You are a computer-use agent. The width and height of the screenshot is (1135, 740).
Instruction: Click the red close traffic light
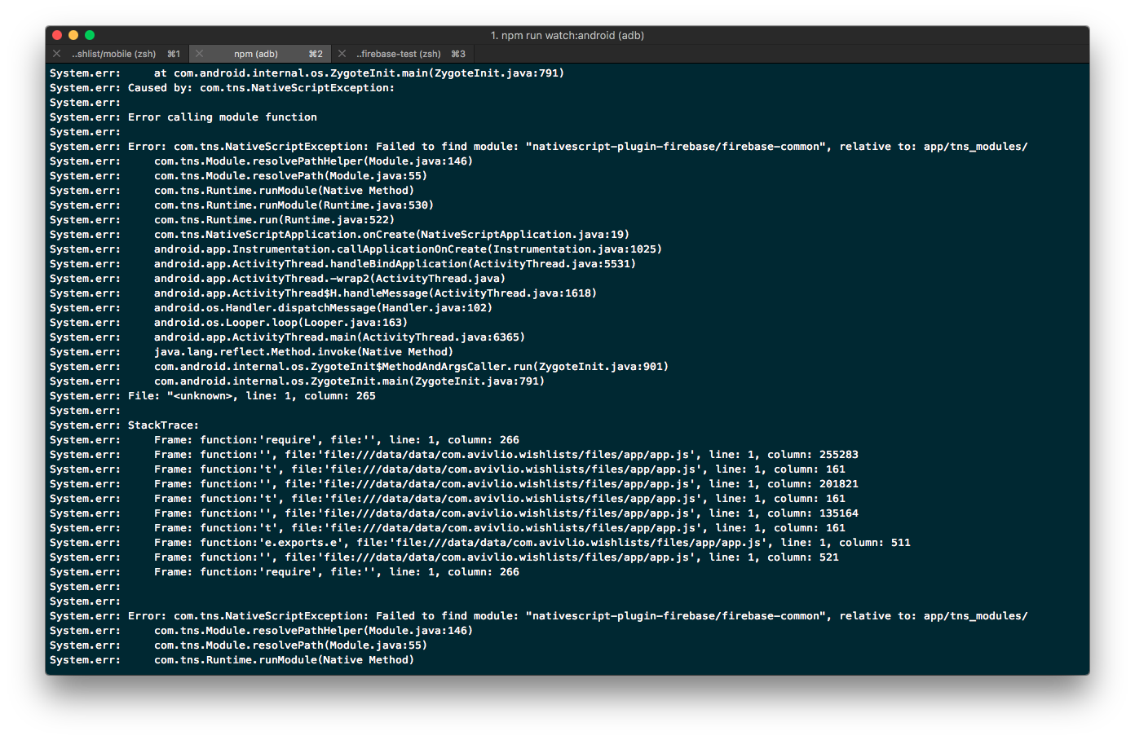tap(56, 35)
